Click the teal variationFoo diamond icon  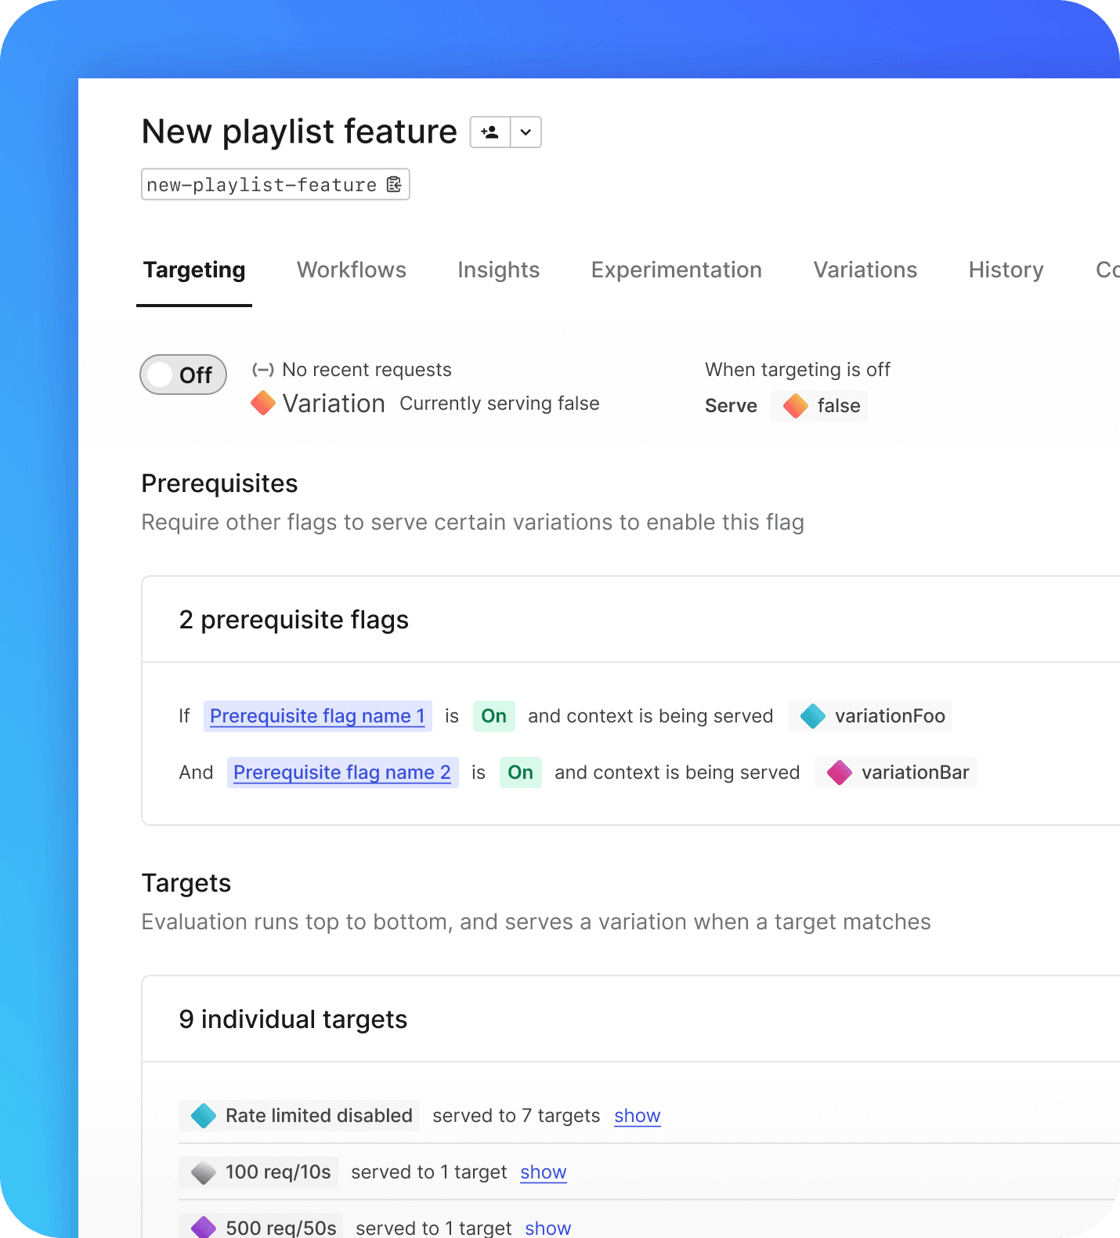click(813, 716)
